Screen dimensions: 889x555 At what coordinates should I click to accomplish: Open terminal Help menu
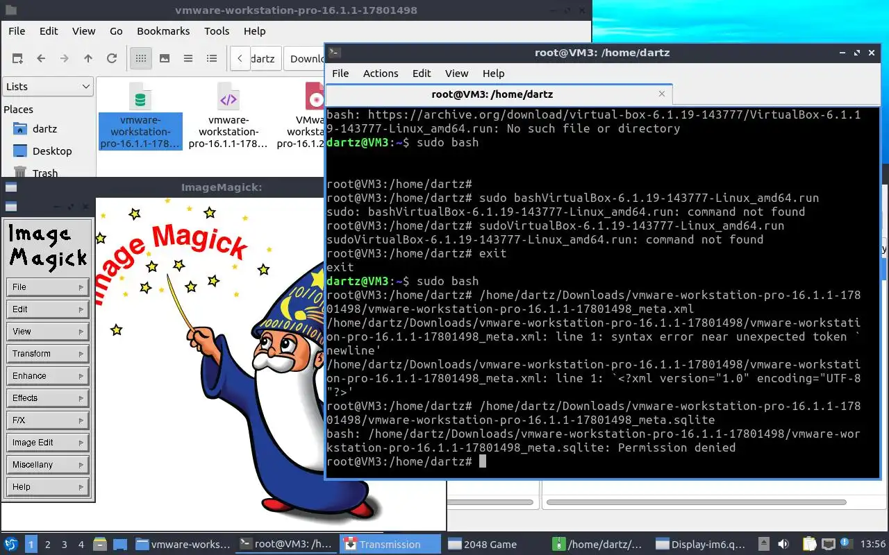coord(493,74)
